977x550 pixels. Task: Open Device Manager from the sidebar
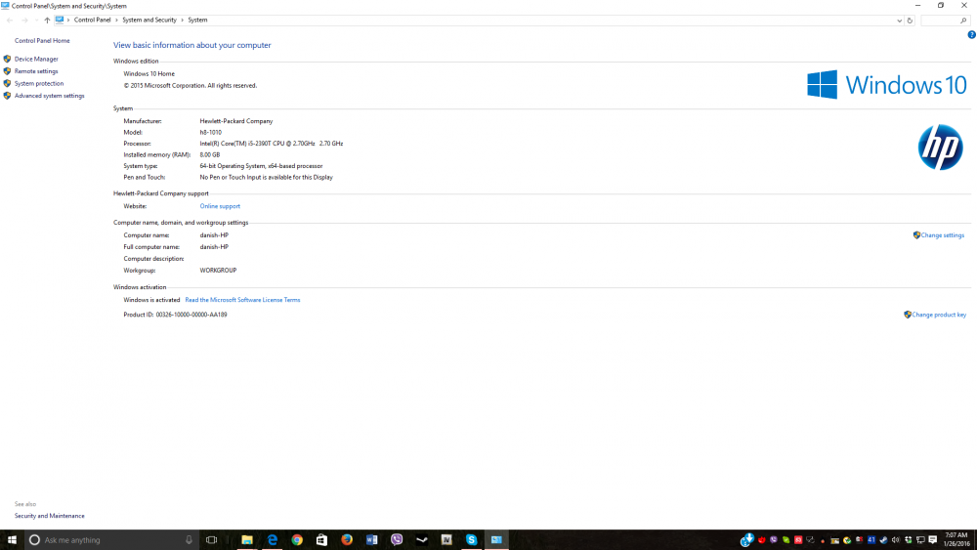36,60
